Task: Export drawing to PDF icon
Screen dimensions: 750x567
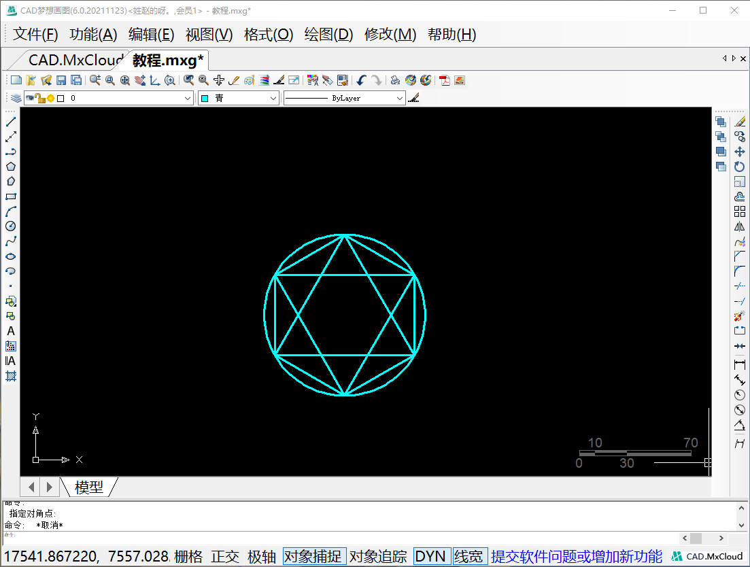Action: tap(444, 80)
